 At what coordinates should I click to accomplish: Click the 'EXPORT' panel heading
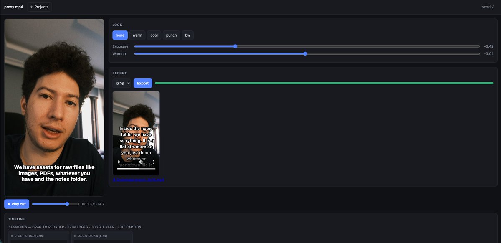click(119, 73)
